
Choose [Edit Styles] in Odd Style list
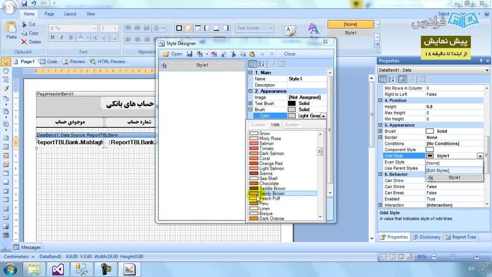454,170
